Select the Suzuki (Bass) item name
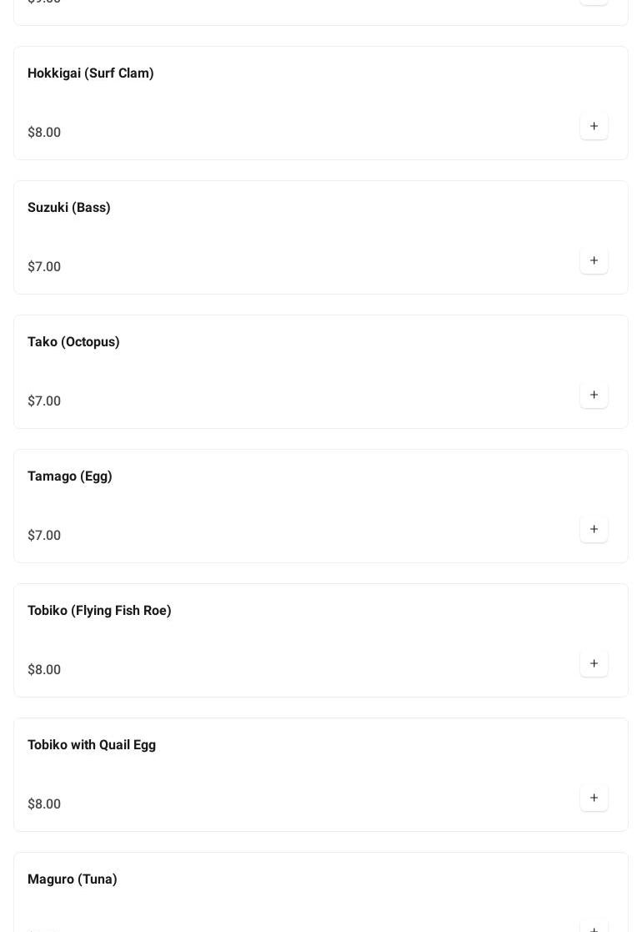The image size is (642, 932). coord(69,208)
